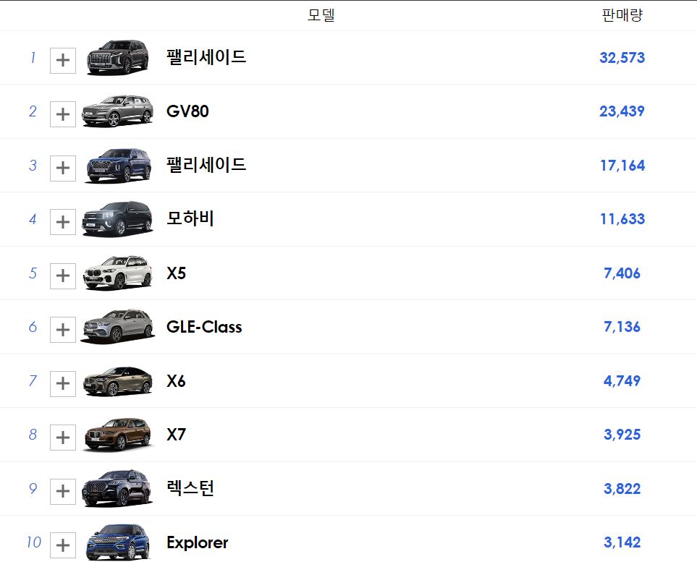Expand the GLE-Class row plus button
This screenshot has height=567, width=697.
(x=63, y=330)
